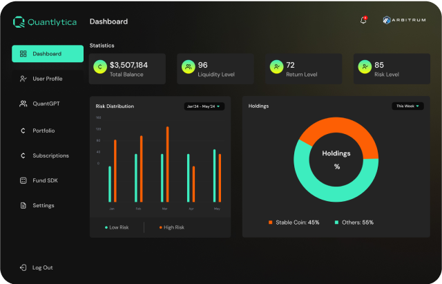This screenshot has width=442, height=284.
Task: Click the Fund SDK sidebar icon
Action: (x=23, y=180)
